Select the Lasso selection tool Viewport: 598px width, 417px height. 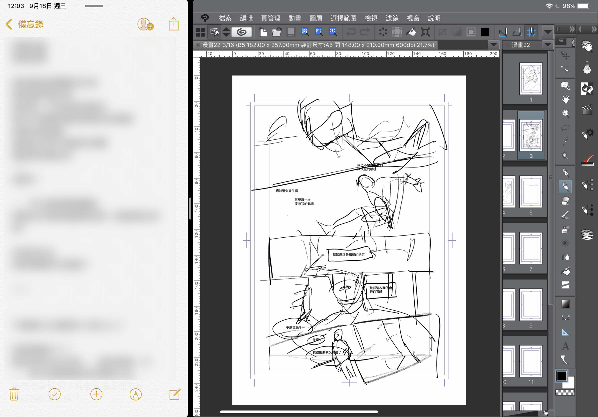click(565, 127)
